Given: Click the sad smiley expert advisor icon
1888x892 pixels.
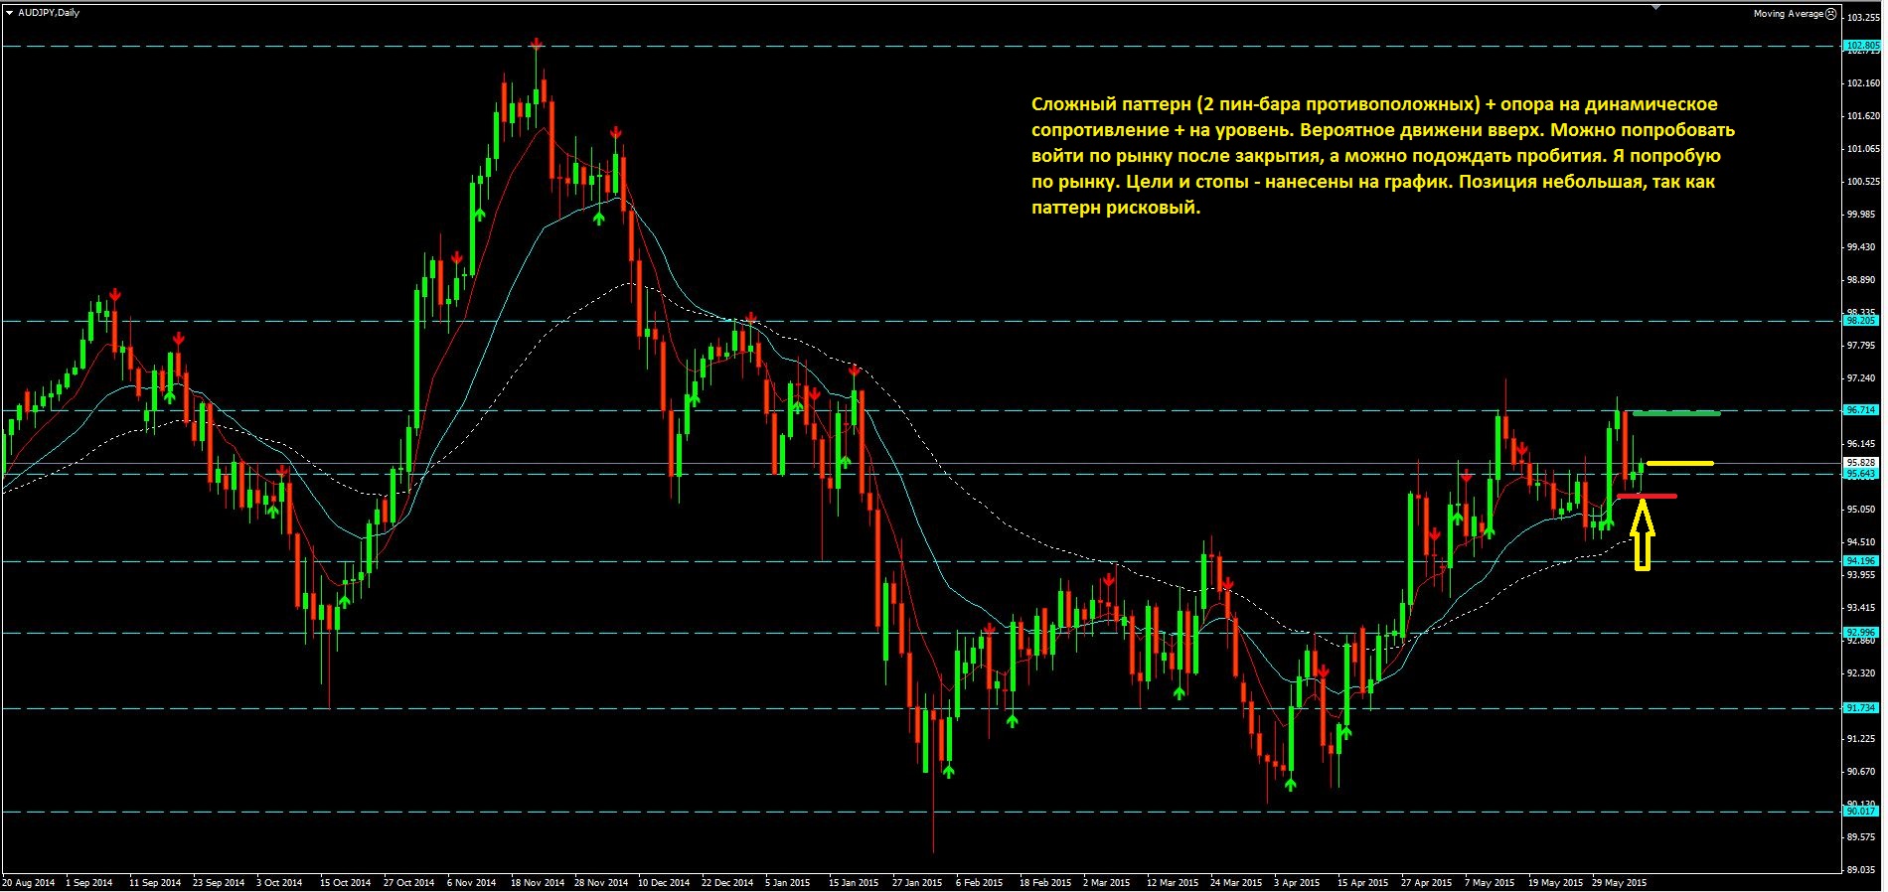Looking at the screenshot, I should click(1831, 14).
